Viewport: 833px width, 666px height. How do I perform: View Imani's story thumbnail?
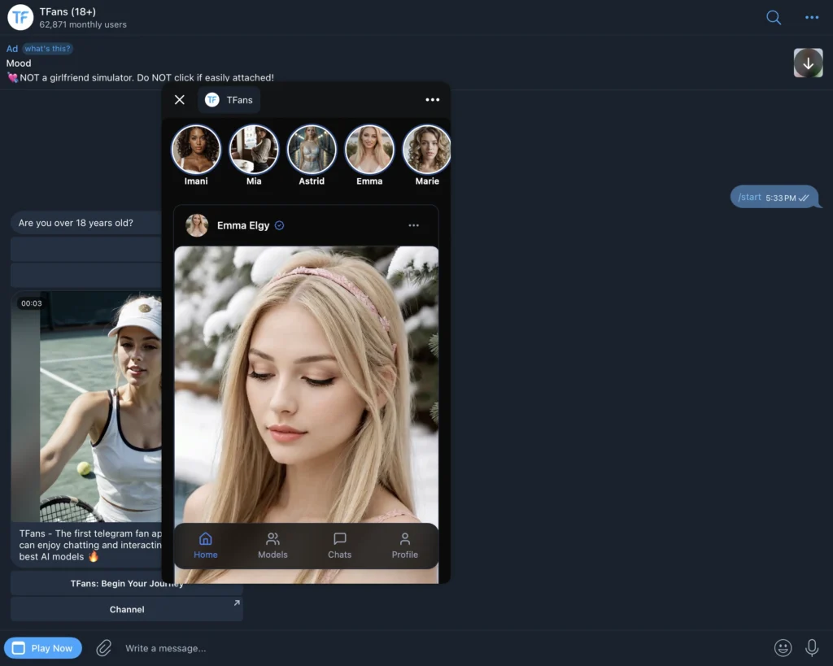196,149
